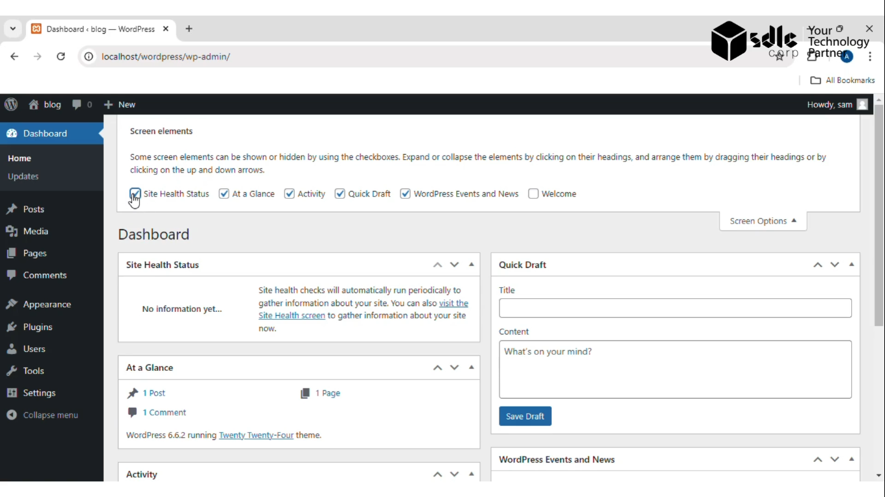The width and height of the screenshot is (885, 497).
Task: Enable the Welcome checkbox
Action: click(x=533, y=193)
